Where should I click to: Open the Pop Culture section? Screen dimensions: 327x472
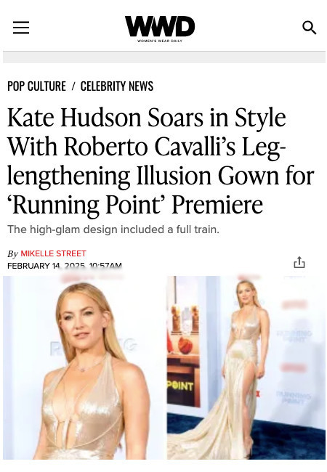36,86
